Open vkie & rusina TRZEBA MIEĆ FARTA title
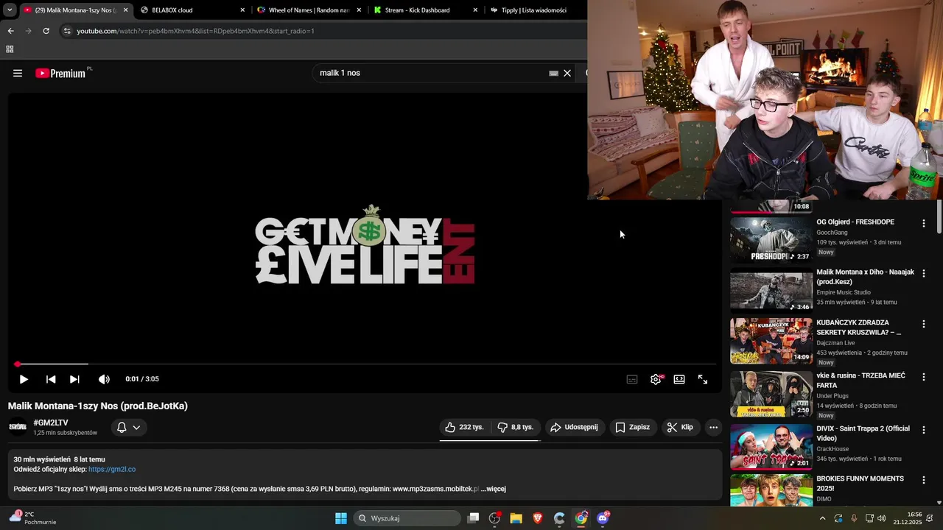 coord(860,381)
